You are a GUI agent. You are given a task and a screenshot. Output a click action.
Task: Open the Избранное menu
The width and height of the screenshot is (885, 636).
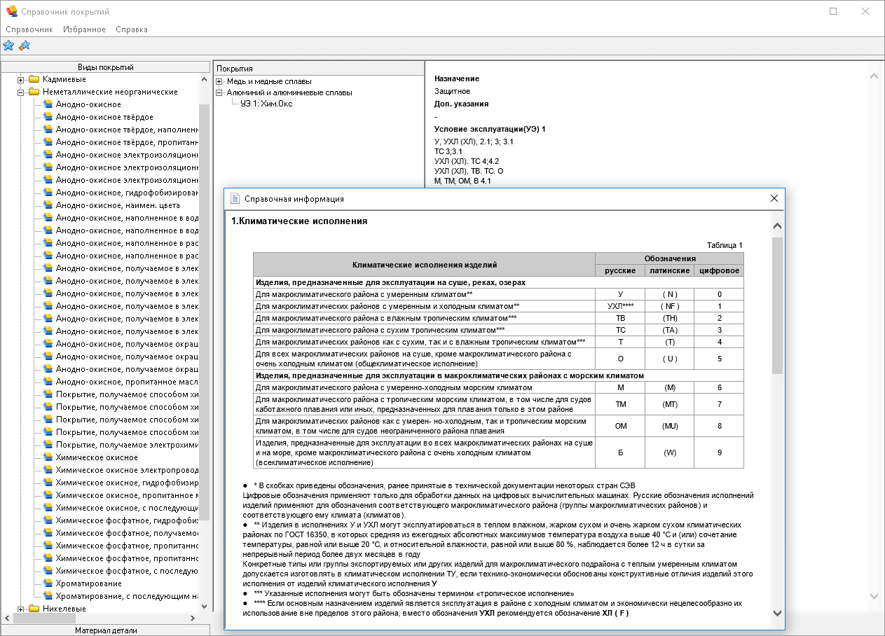click(84, 29)
